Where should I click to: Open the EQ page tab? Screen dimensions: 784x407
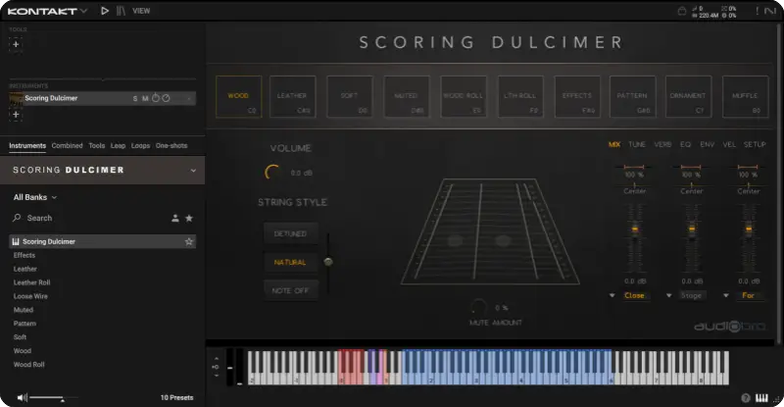(685, 144)
